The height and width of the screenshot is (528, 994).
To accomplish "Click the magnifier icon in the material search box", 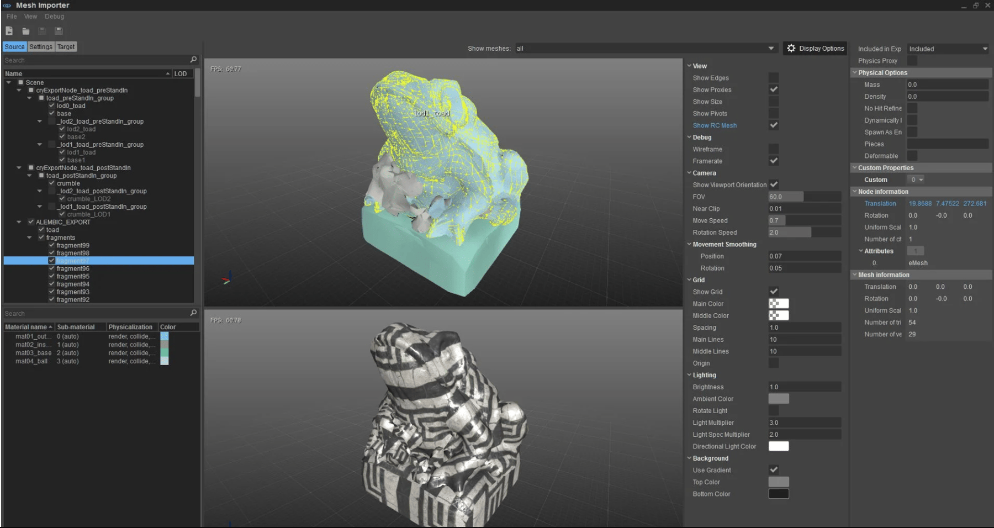I will [x=193, y=313].
